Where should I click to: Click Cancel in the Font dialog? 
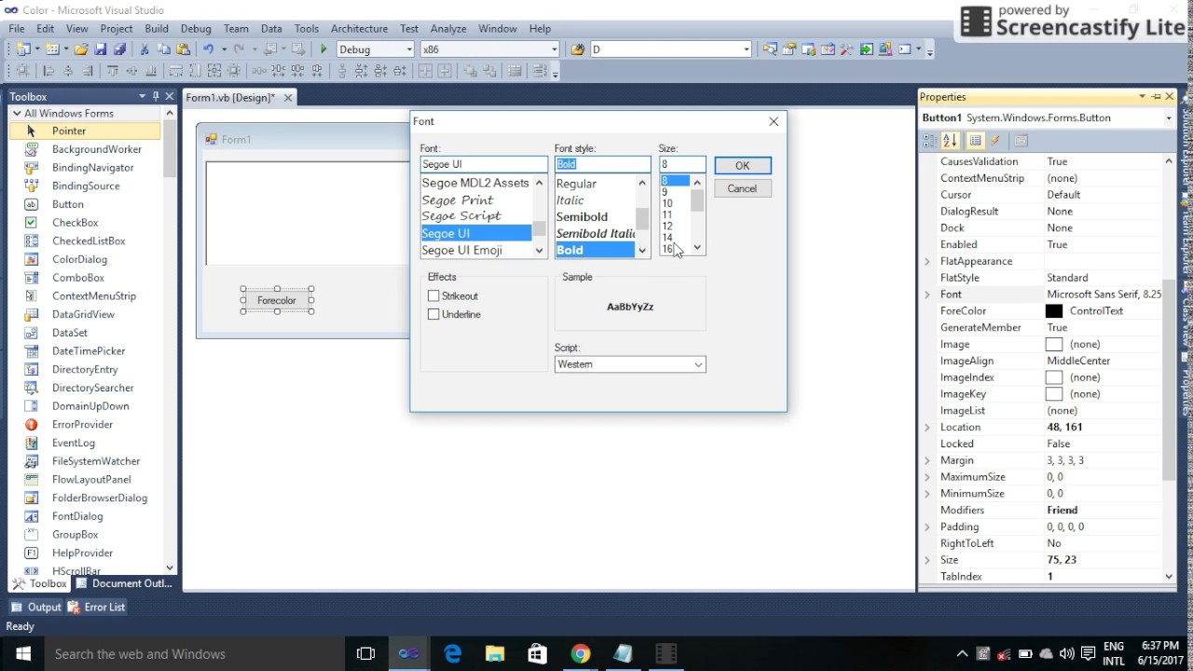[742, 188]
